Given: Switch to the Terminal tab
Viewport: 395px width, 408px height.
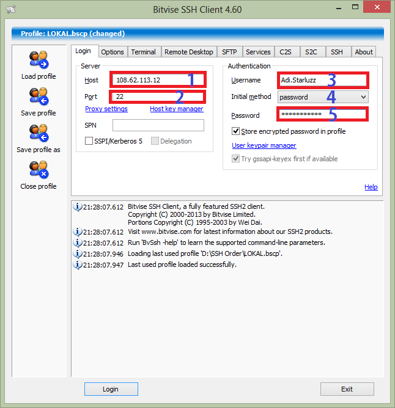Looking at the screenshot, I should tap(144, 52).
